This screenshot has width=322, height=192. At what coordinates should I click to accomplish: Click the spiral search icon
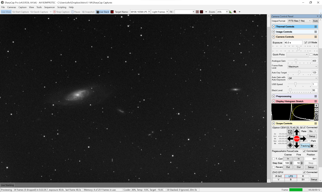[x=290, y=132]
